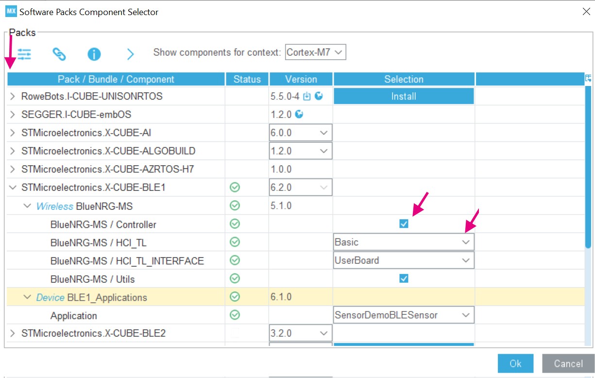Select the BlueNRG-MS / HCI_TL_INTERFACE row label
595x378 pixels.
click(127, 261)
